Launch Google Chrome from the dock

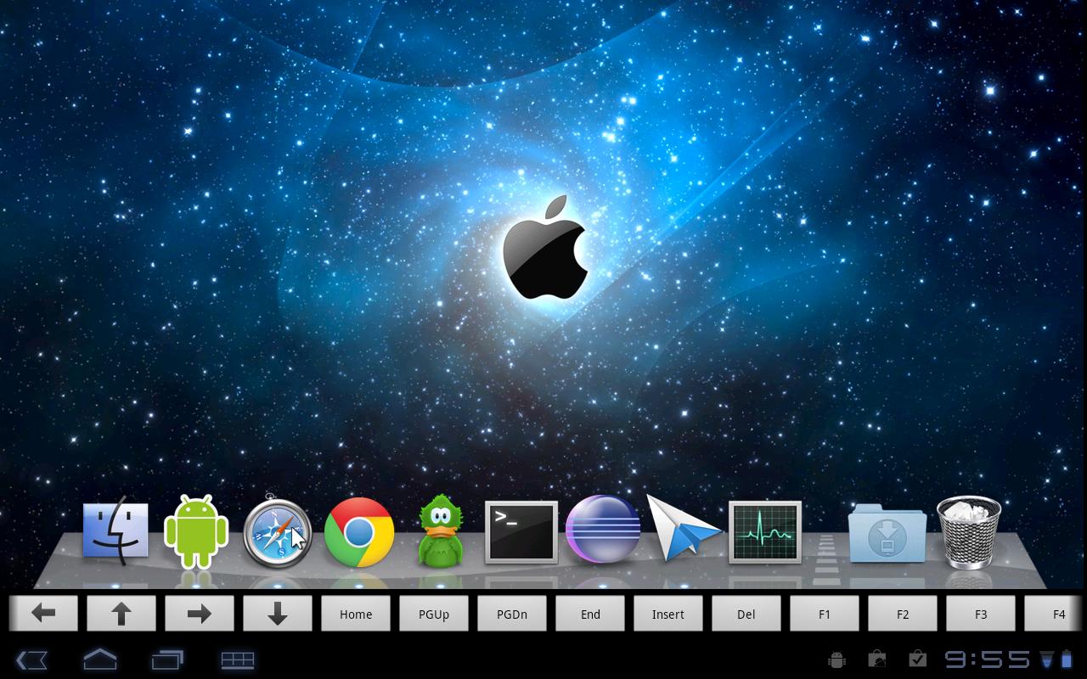pos(359,532)
